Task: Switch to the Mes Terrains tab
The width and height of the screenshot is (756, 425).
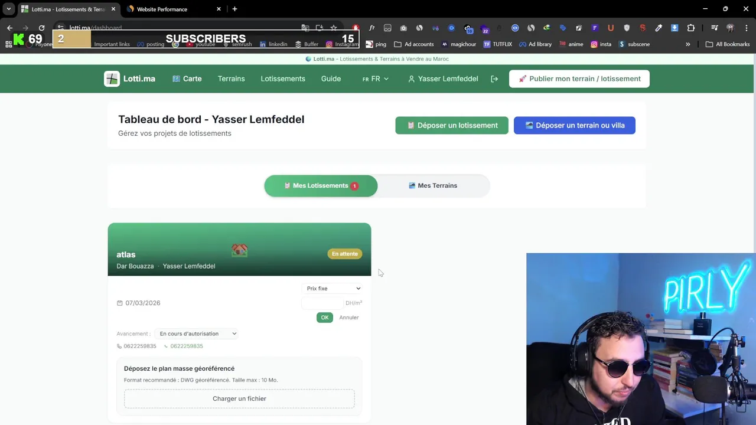Action: coord(433,185)
